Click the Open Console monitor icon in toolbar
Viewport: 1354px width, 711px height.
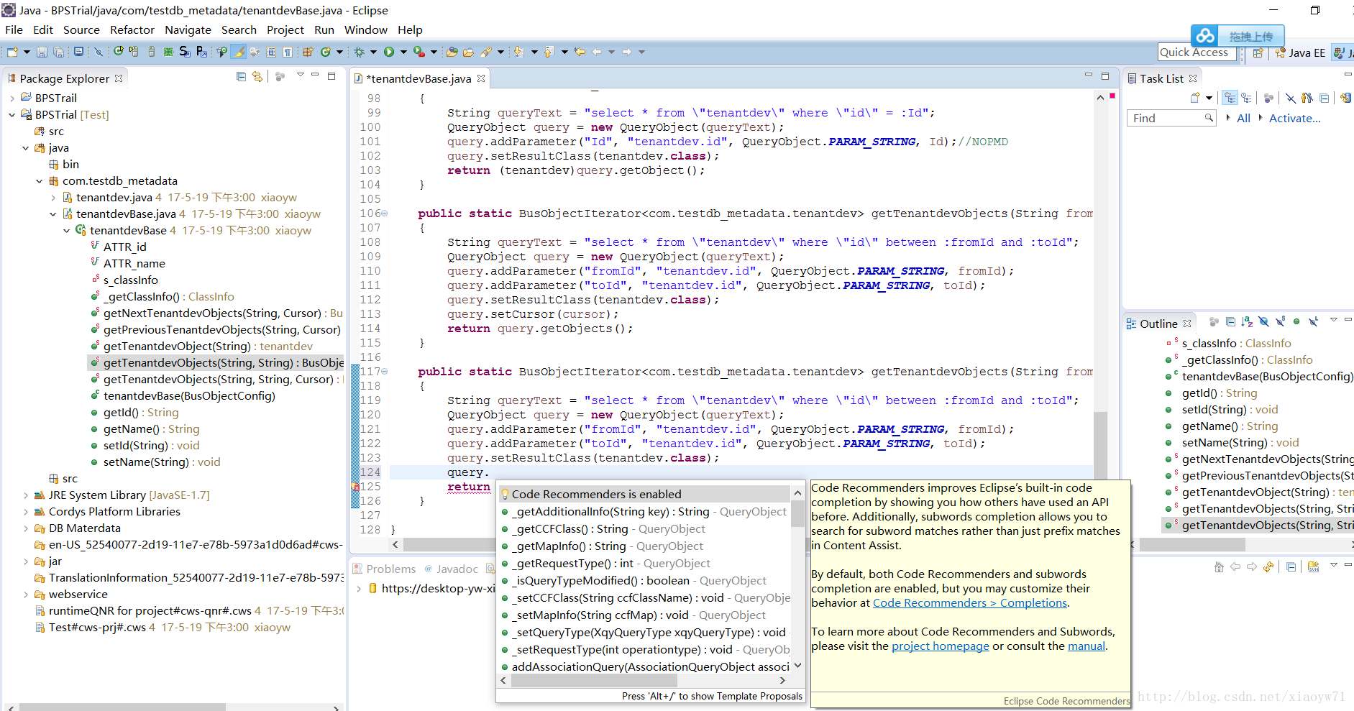(x=78, y=52)
